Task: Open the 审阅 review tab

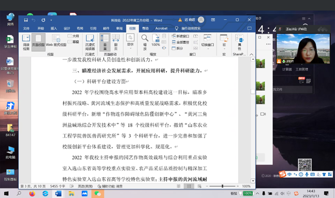Action: tap(119, 28)
